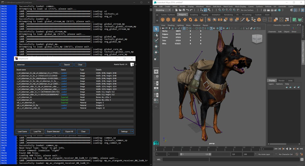Screen dimensions: 305x166
Task: Open the Modeling menu set dropdown
Action: [x=163, y=10]
